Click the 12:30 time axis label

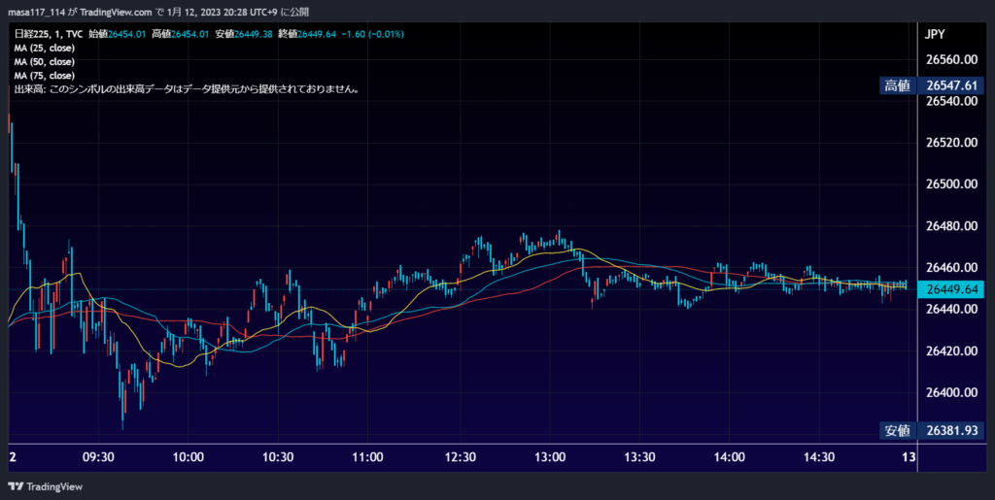pos(460,457)
